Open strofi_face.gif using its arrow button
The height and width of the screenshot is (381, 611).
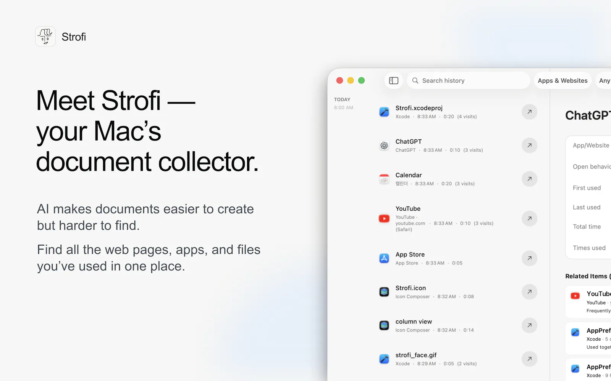point(529,359)
